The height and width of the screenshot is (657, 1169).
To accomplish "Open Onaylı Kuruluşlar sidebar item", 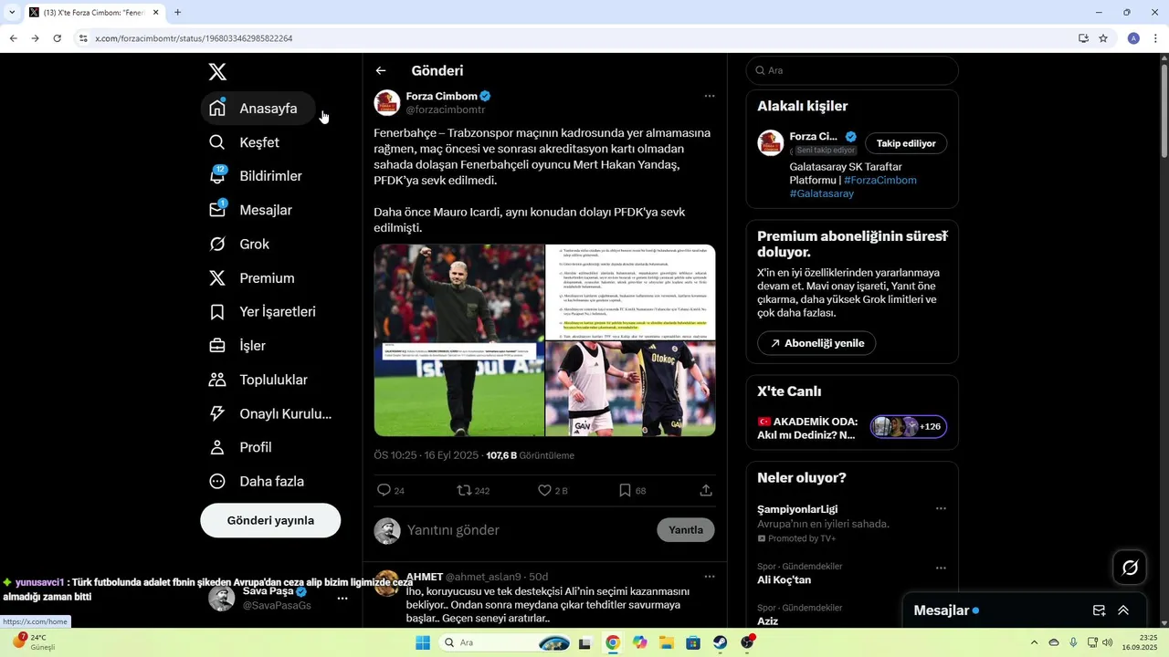I will [x=270, y=413].
